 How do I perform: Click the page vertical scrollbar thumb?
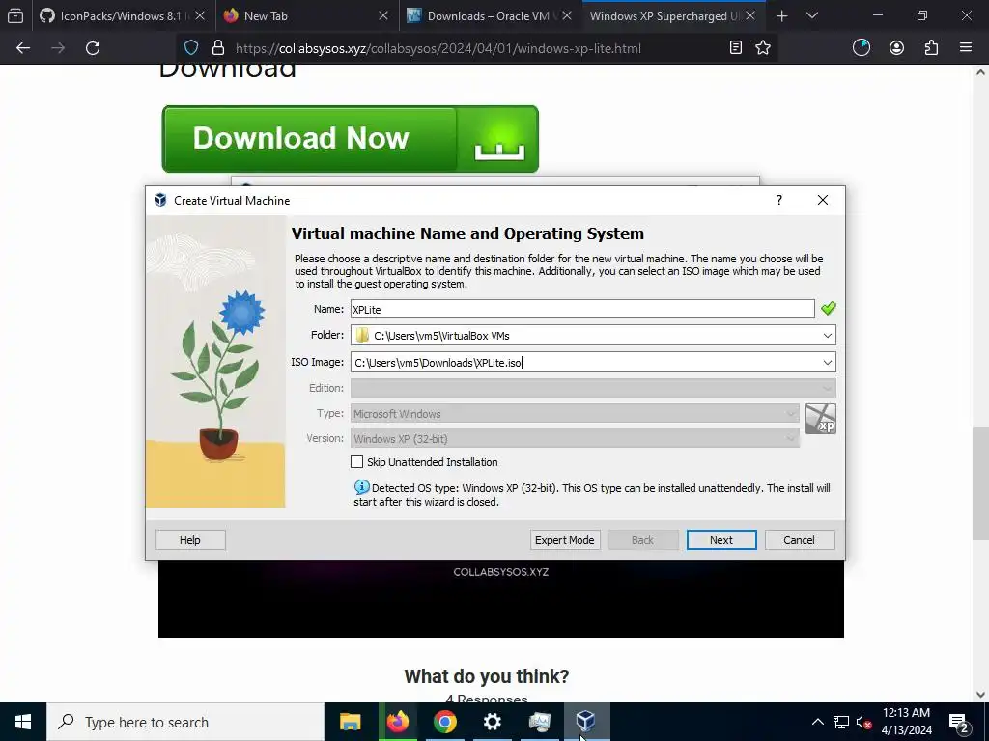[980, 483]
